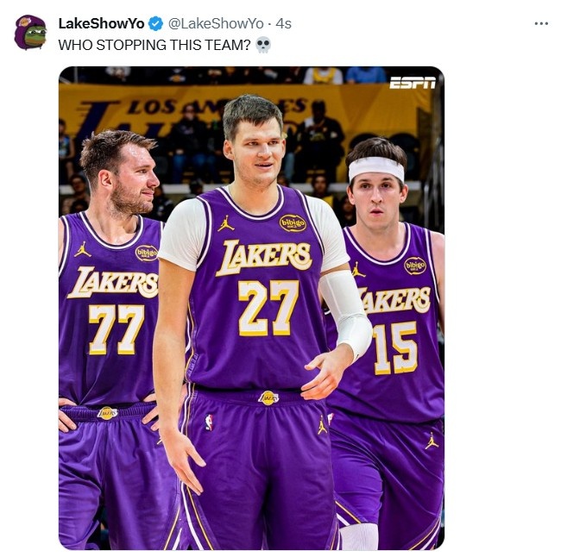561x557 pixels.
Task: Click the white arm sleeve on player 27
Action: [346, 312]
